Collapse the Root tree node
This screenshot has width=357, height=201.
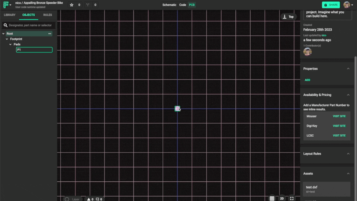[3, 33]
